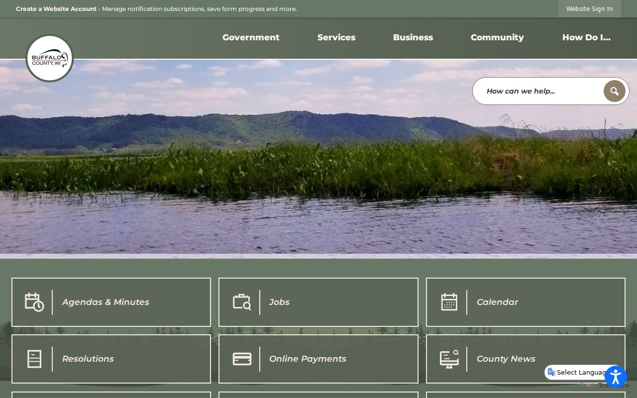Viewport: 637px width, 398px height.
Task: Click the Jobs briefcase search icon
Action: (242, 302)
